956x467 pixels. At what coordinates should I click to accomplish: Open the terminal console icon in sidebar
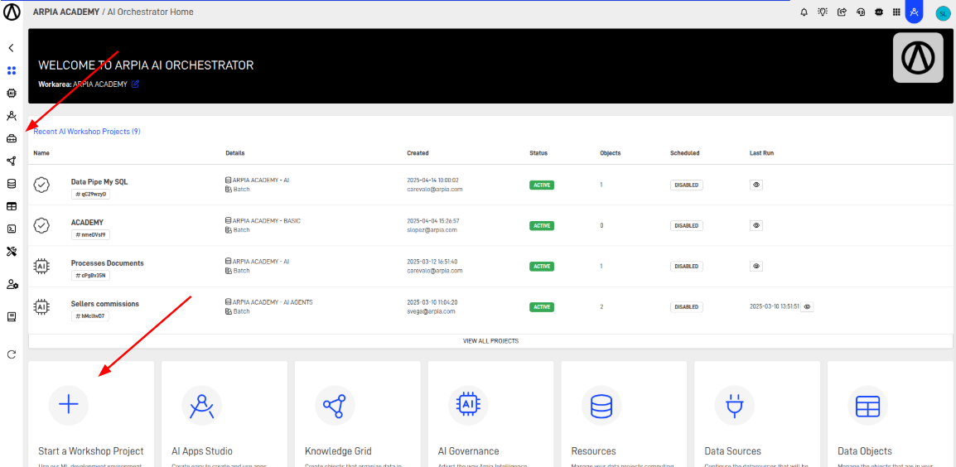(x=11, y=229)
